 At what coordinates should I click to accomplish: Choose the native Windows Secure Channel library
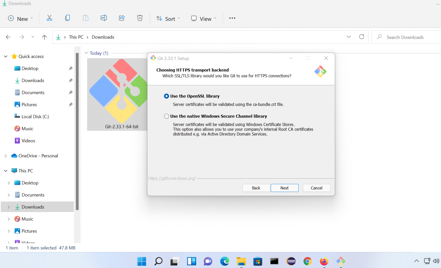point(166,116)
